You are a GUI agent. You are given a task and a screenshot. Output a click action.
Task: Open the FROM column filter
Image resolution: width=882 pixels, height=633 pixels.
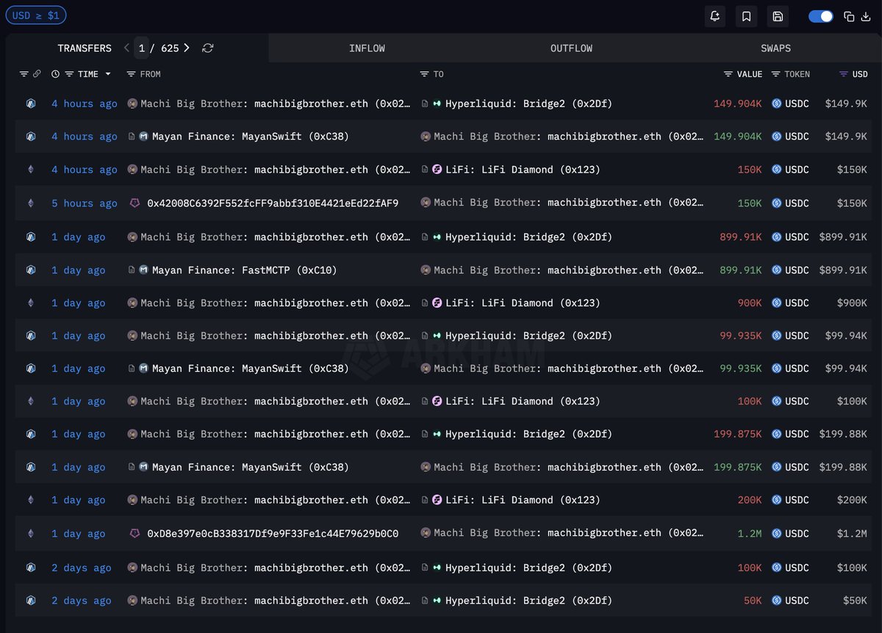(131, 74)
